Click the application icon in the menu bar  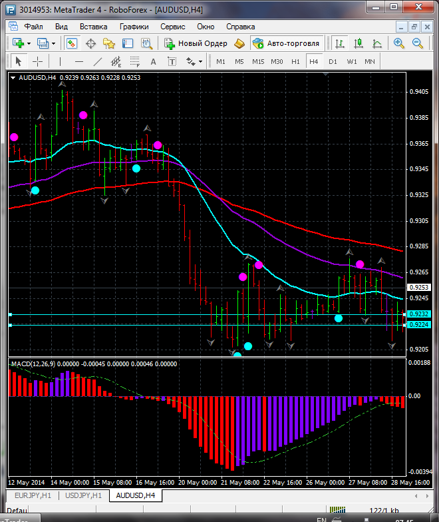(13, 27)
